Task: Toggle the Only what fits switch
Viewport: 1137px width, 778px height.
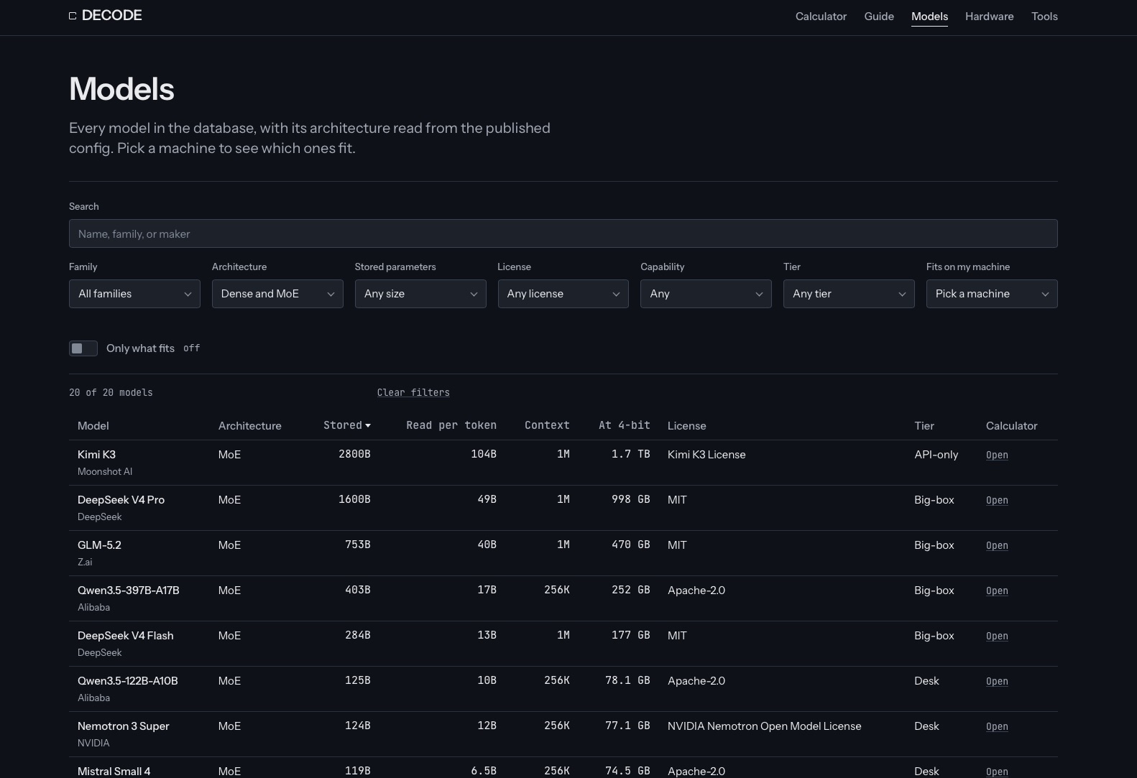Action: [x=83, y=348]
